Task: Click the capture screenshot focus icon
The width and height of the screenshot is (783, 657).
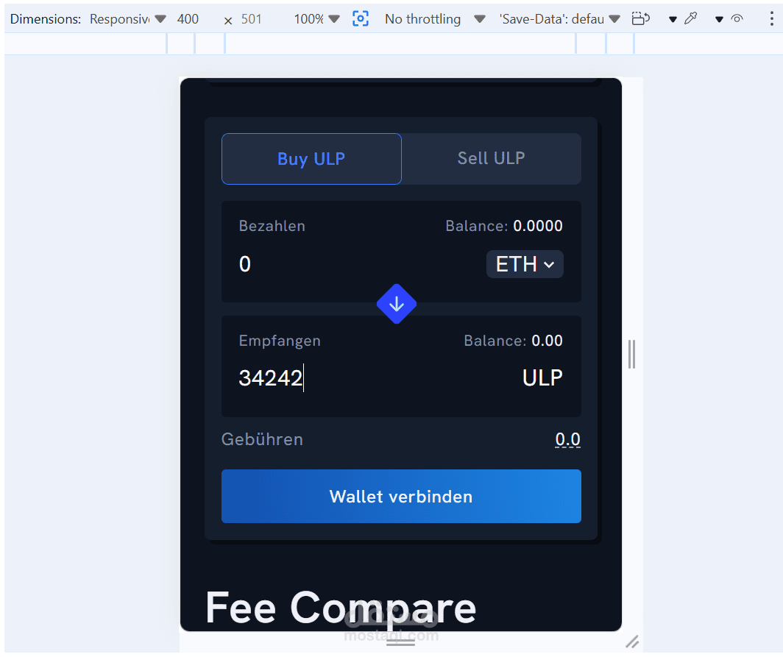Action: 361,19
